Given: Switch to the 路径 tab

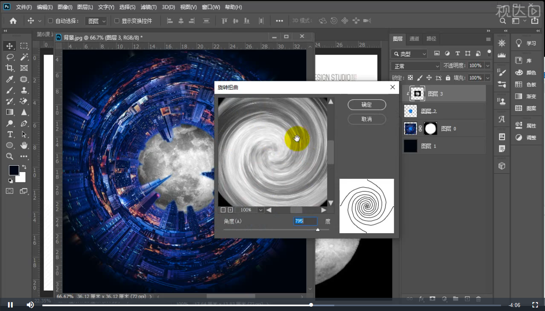Looking at the screenshot, I should coord(431,39).
